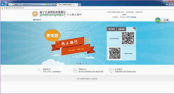Viewport: 174px width, 94px height.
Task: Refresh the page with the reload icon
Action: (55, 4)
